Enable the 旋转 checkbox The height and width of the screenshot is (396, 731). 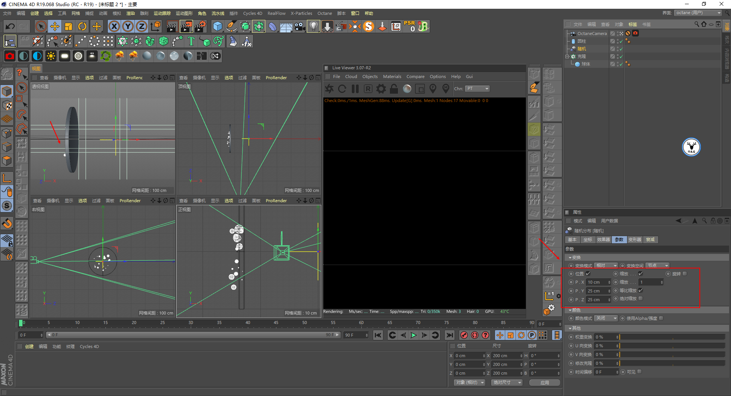pyautogui.click(x=685, y=273)
